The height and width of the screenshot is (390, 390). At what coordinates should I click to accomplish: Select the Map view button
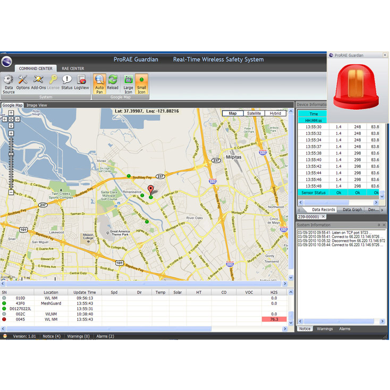(233, 113)
